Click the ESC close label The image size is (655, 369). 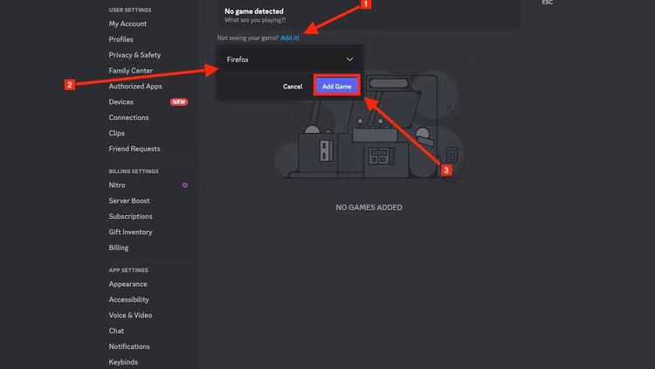[x=548, y=3]
